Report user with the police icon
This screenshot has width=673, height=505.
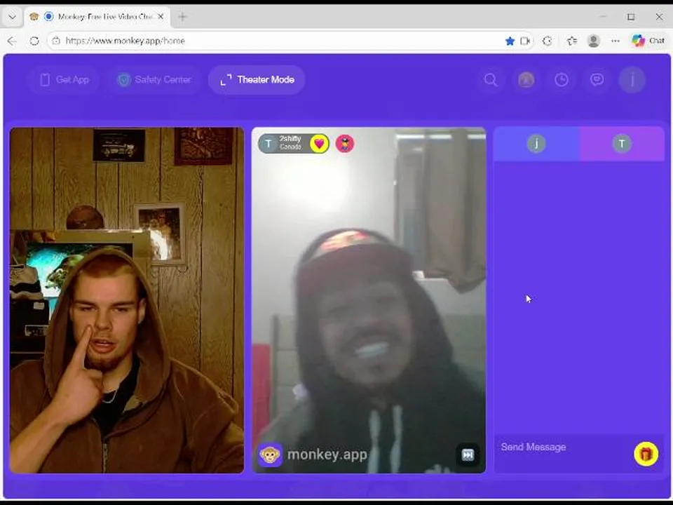pyautogui.click(x=345, y=143)
